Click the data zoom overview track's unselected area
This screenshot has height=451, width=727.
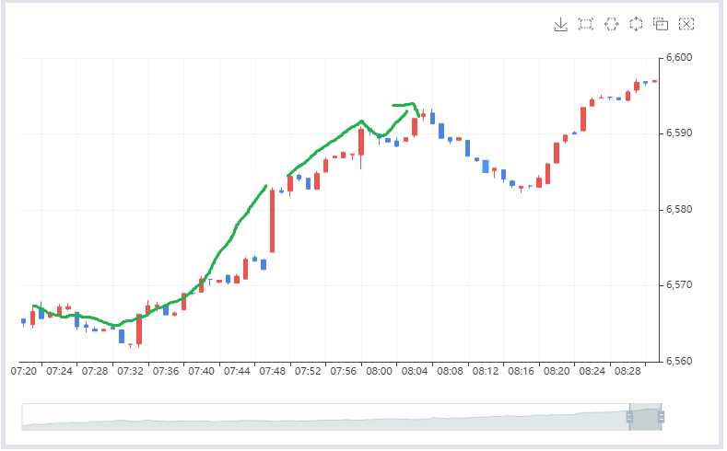325,417
